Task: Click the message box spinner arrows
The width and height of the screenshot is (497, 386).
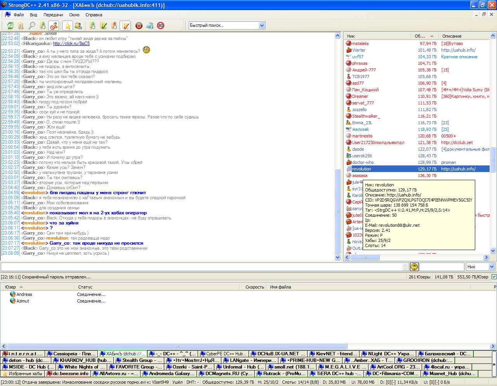Action: click(405, 267)
